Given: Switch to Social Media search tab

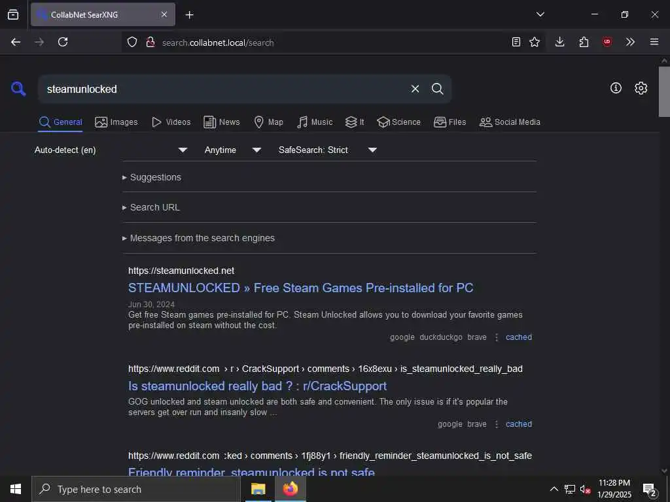Looking at the screenshot, I should (x=509, y=122).
